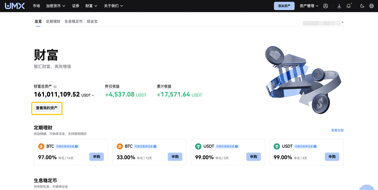Click the 33.00% rate text
This screenshot has height=190, width=378.
[x=126, y=157]
